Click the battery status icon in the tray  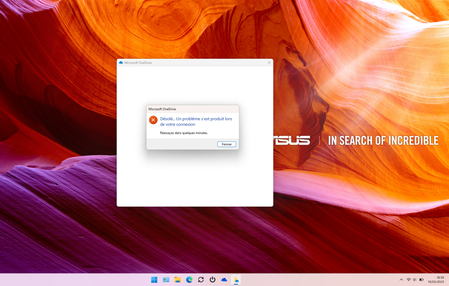(422, 280)
